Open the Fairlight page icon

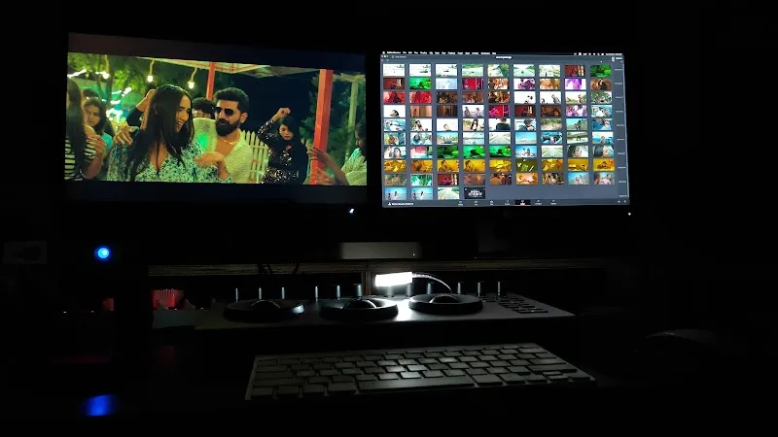(538, 203)
